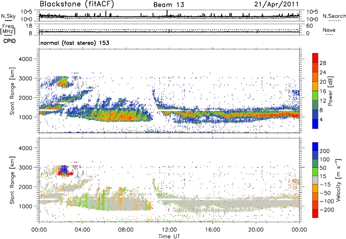Click the red bottom Velocity bar segment

coord(315,214)
